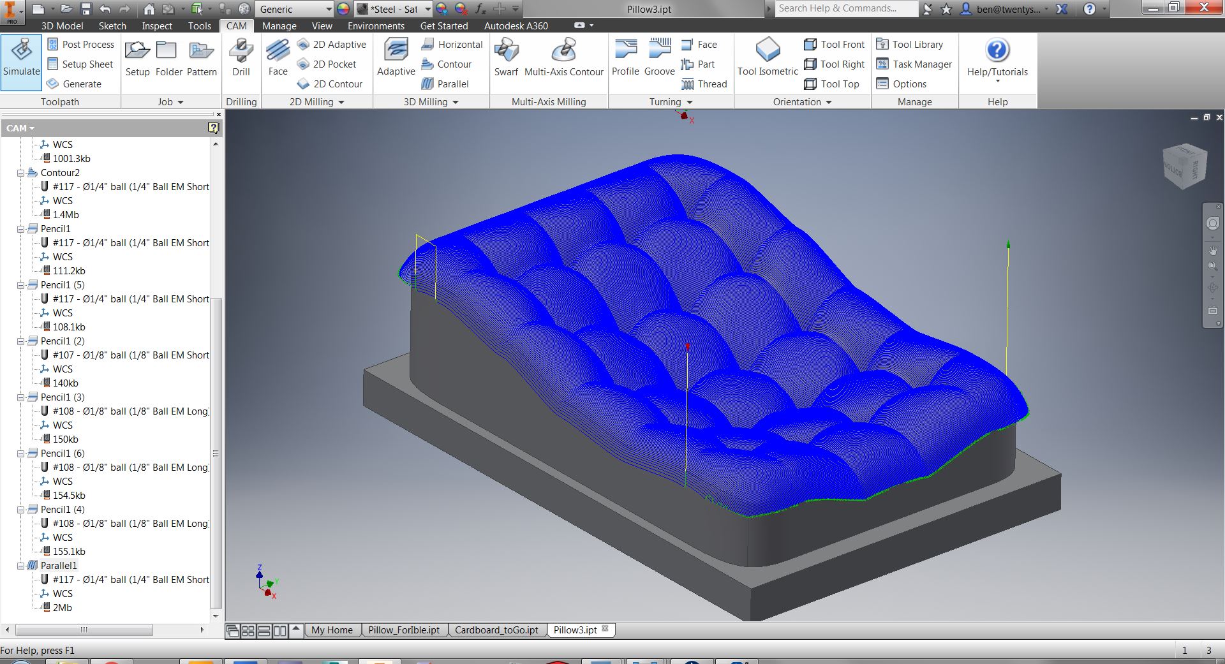Viewport: 1225px width, 664px height.
Task: Open the Setup Sheet command
Action: pos(80,64)
